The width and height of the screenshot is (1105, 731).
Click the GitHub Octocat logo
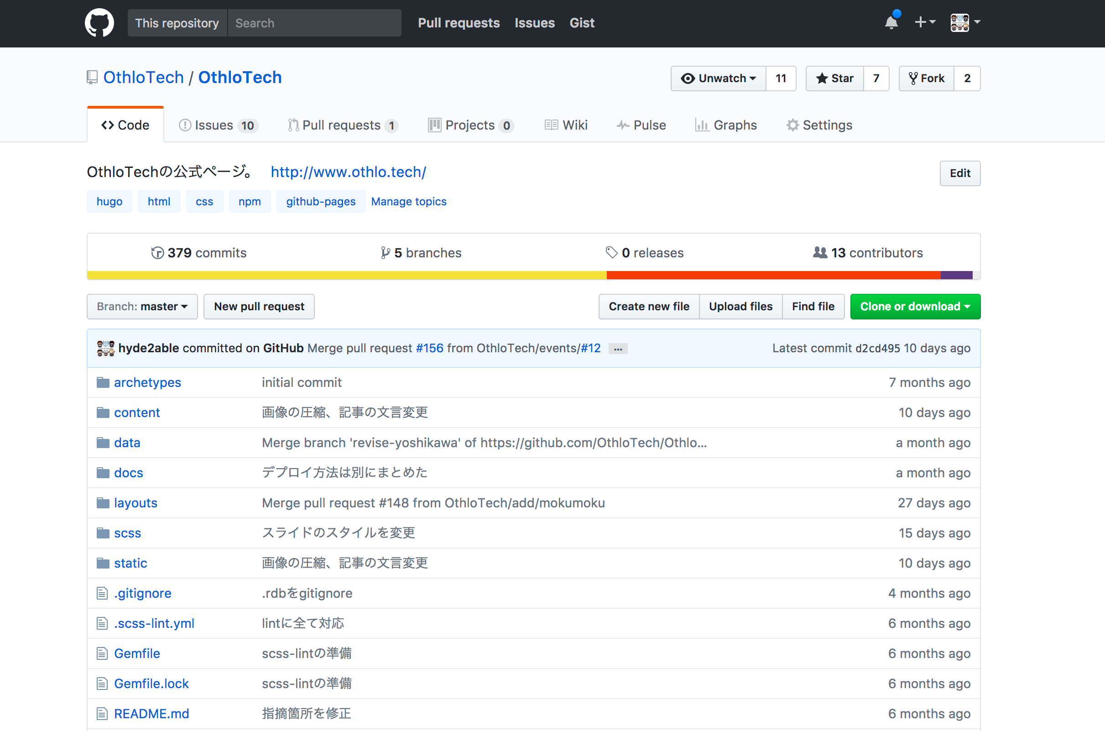coord(99,22)
